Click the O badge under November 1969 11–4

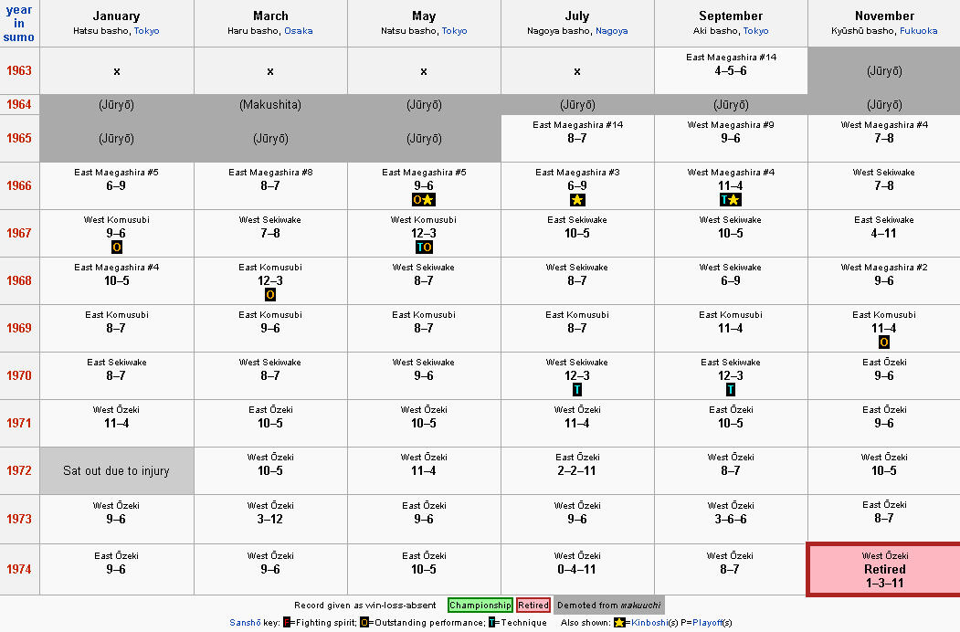tap(883, 342)
